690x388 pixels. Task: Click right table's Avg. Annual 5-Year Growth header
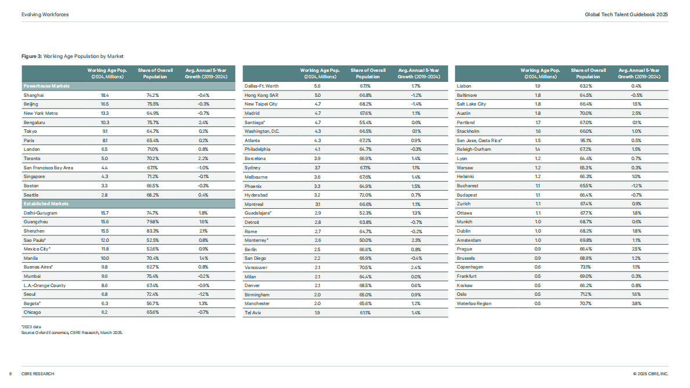(639, 74)
